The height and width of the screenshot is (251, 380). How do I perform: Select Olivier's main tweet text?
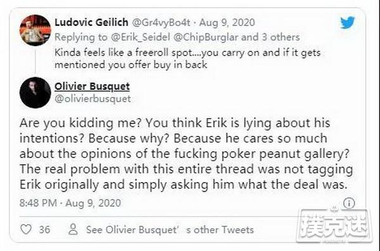pyautogui.click(x=186, y=154)
